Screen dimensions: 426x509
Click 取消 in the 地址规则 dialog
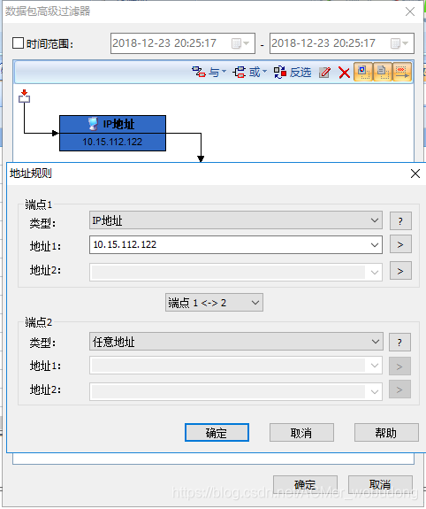[x=301, y=432]
